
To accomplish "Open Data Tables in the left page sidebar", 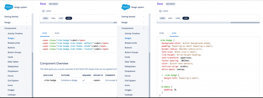I will [13, 62].
